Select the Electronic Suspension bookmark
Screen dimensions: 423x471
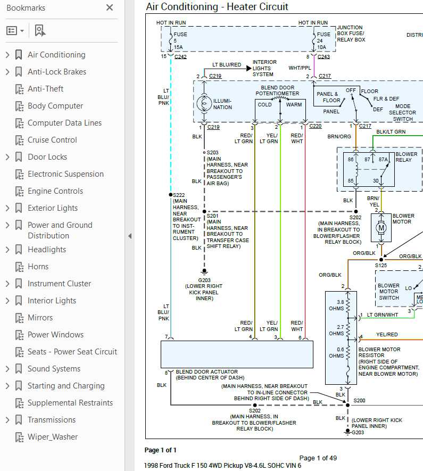click(65, 174)
